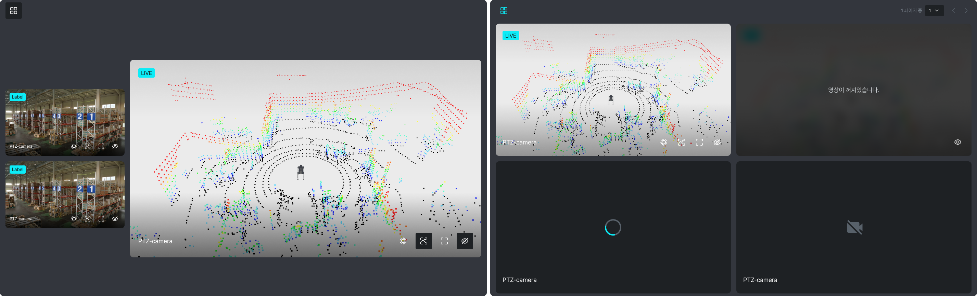Click the dark grid layout button in left panel header

pyautogui.click(x=14, y=11)
